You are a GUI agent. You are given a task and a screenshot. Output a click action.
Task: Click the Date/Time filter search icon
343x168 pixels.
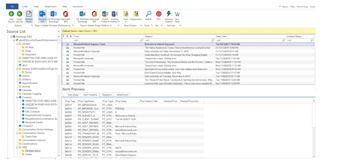[x=284, y=40]
